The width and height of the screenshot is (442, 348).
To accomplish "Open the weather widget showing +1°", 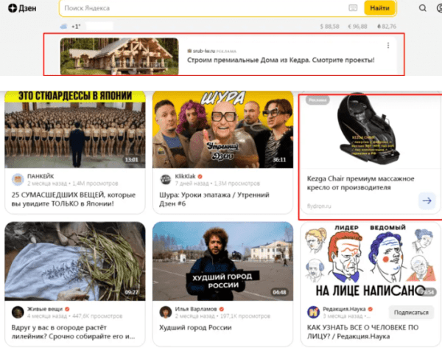I will [70, 26].
